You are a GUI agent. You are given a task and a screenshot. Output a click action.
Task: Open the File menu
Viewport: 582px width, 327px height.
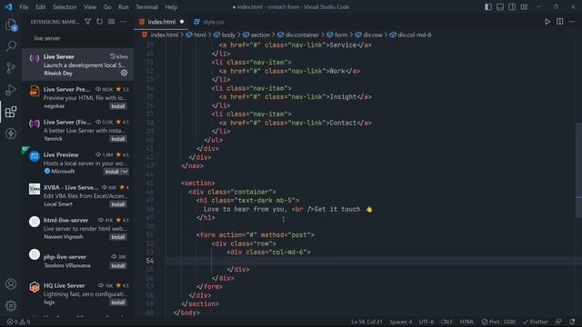pyautogui.click(x=24, y=7)
